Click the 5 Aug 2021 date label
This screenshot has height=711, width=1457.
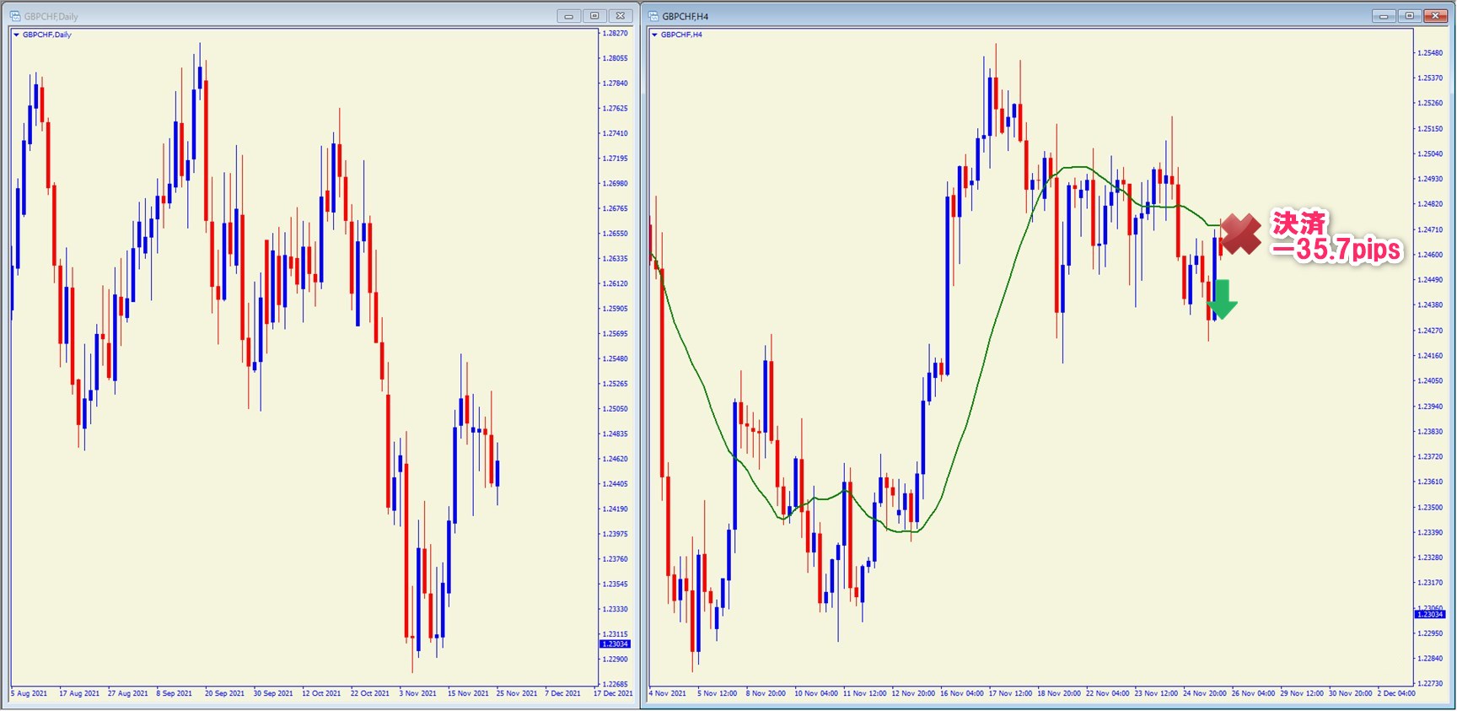point(30,694)
